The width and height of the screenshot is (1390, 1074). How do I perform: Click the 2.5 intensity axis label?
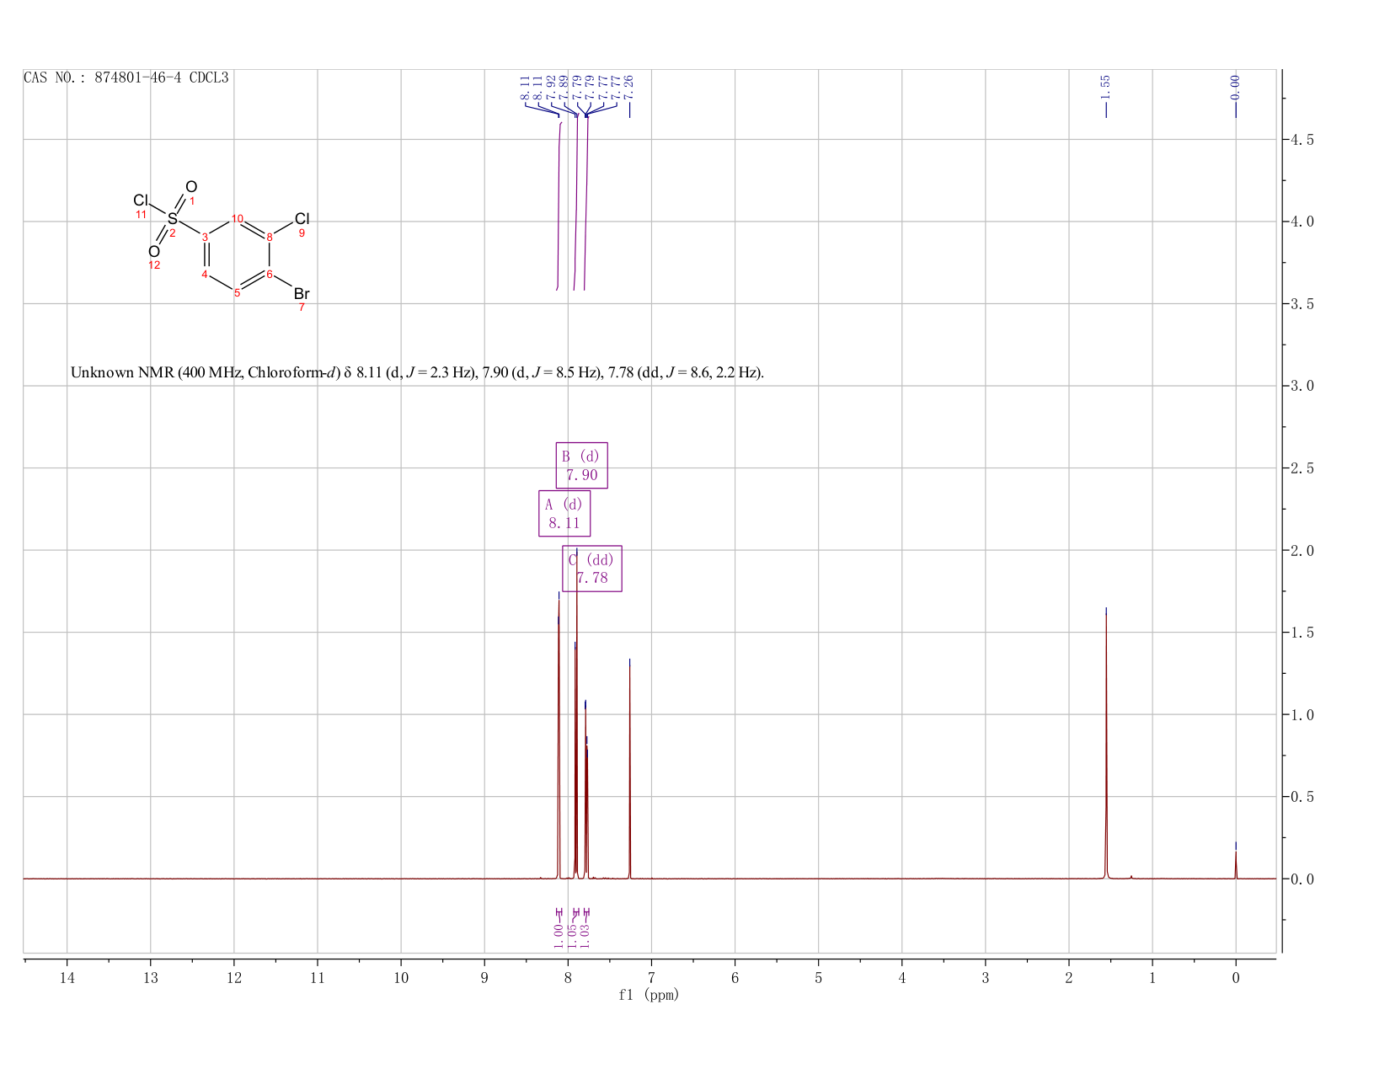click(x=1302, y=468)
